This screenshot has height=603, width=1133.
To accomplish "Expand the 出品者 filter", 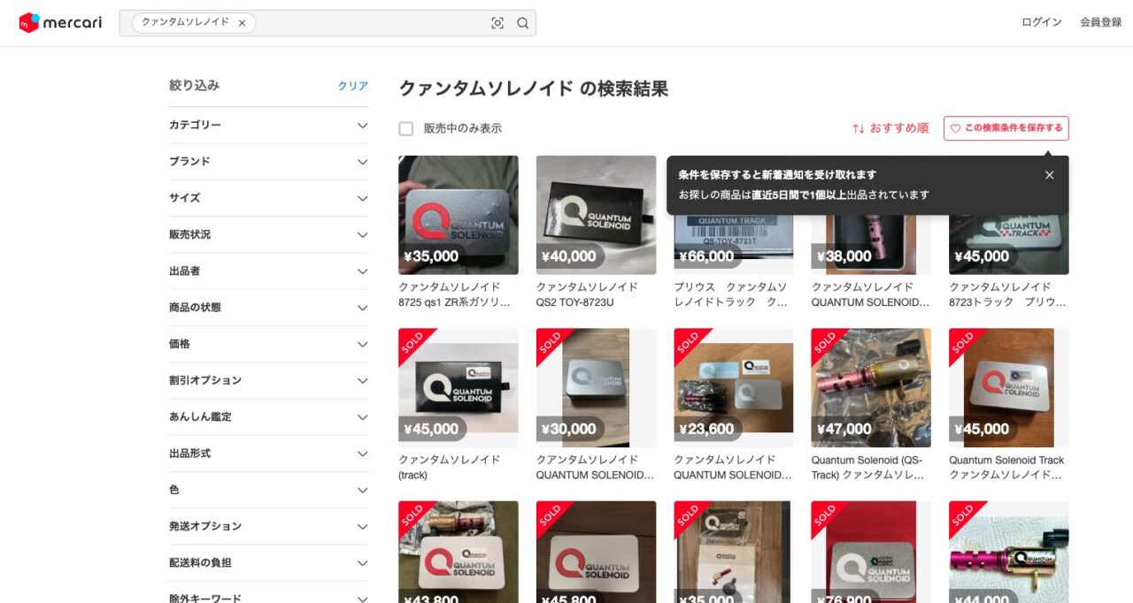I will (269, 271).
